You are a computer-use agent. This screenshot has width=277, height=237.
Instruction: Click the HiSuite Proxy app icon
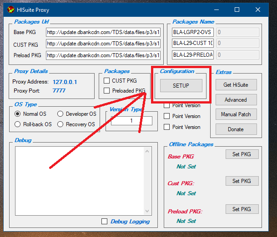point(11,10)
